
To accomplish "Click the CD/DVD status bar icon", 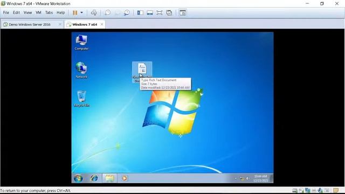I will tap(301, 190).
